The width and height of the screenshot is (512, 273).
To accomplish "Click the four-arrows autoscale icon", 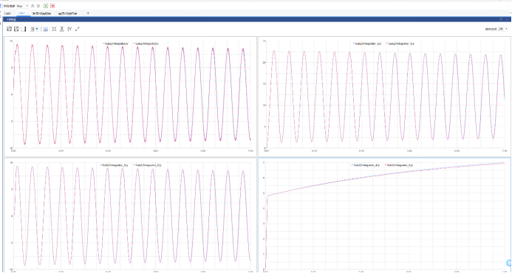I will (x=54, y=29).
